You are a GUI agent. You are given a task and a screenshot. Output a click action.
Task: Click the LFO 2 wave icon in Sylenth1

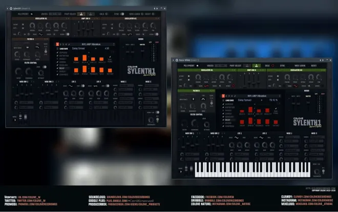tap(95, 86)
